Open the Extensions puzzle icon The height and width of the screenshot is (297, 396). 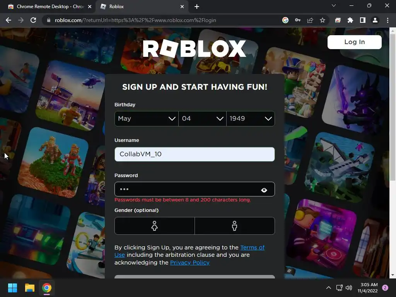pyautogui.click(x=350, y=20)
